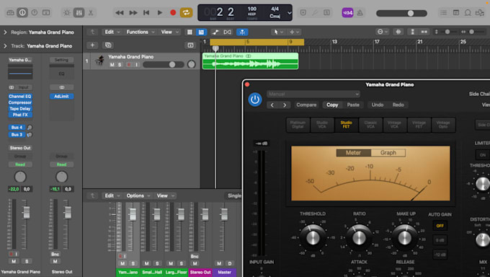Click Compare in compressor plug-in header

pyautogui.click(x=306, y=105)
